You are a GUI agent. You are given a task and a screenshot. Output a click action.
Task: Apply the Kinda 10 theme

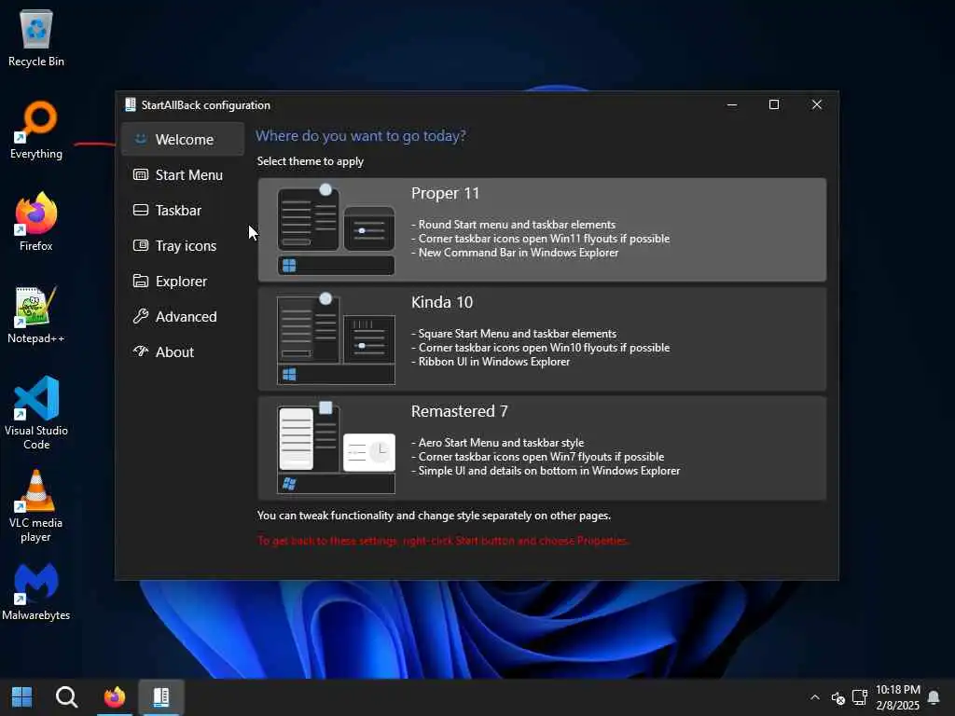[542, 338]
